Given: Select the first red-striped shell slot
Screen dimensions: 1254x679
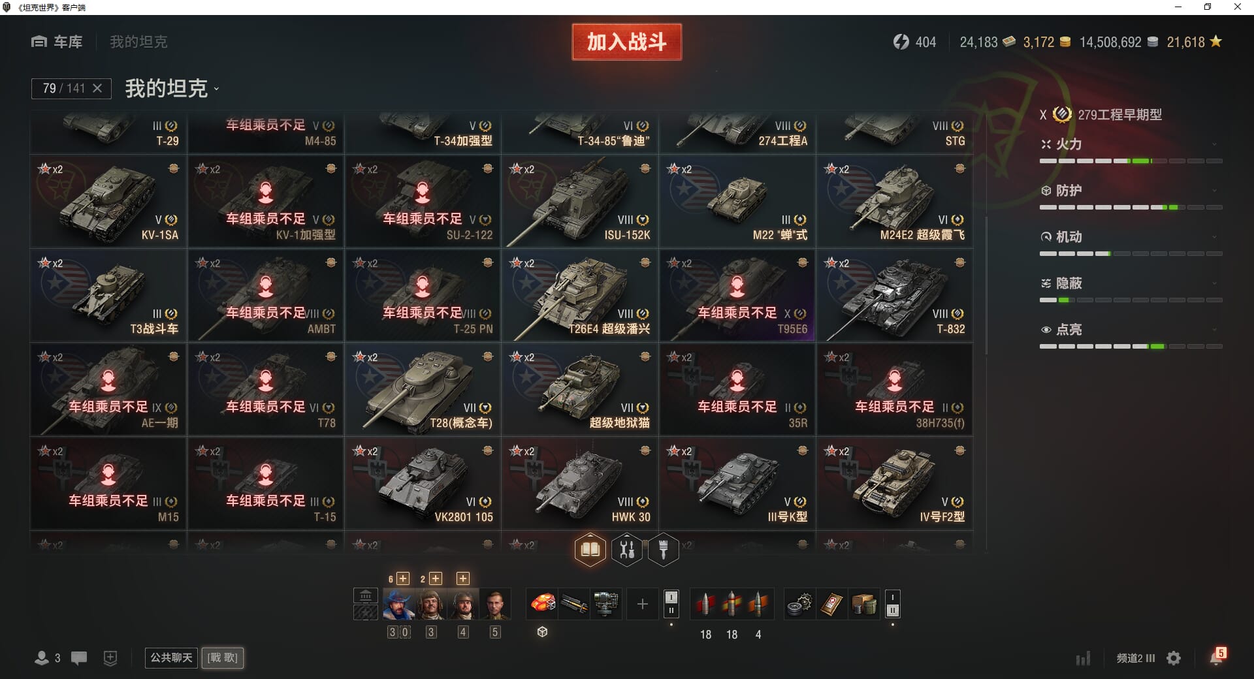Looking at the screenshot, I should point(705,604).
